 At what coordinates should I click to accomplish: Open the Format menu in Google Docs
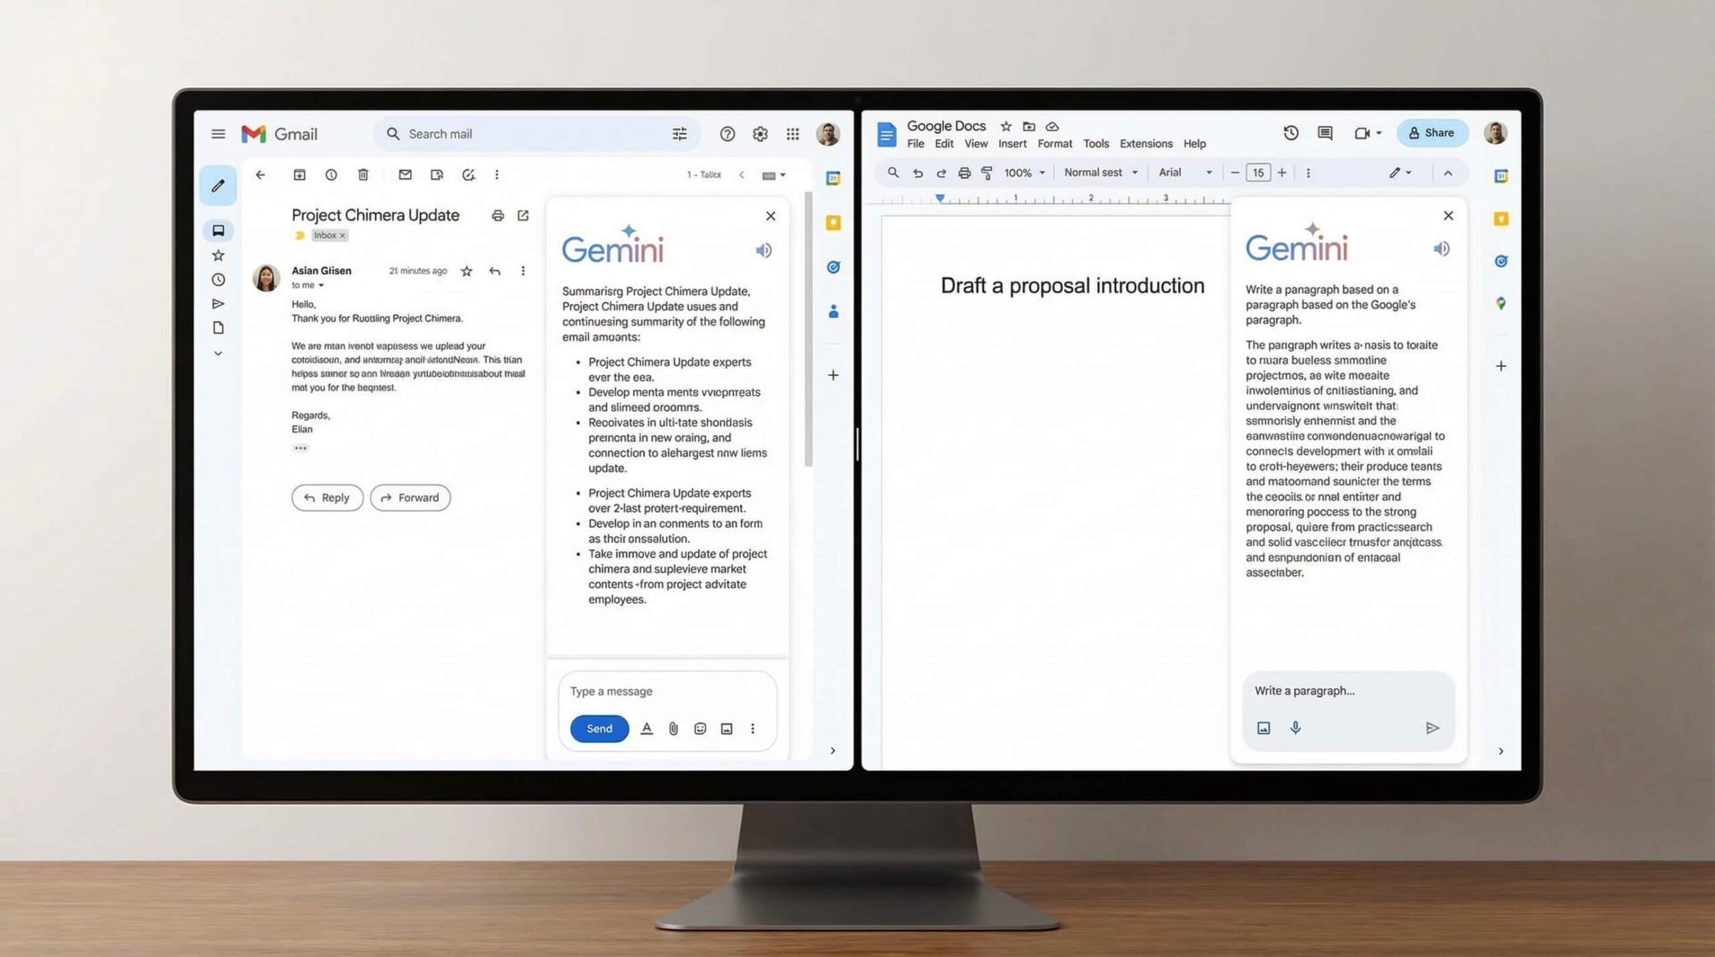pyautogui.click(x=1054, y=143)
